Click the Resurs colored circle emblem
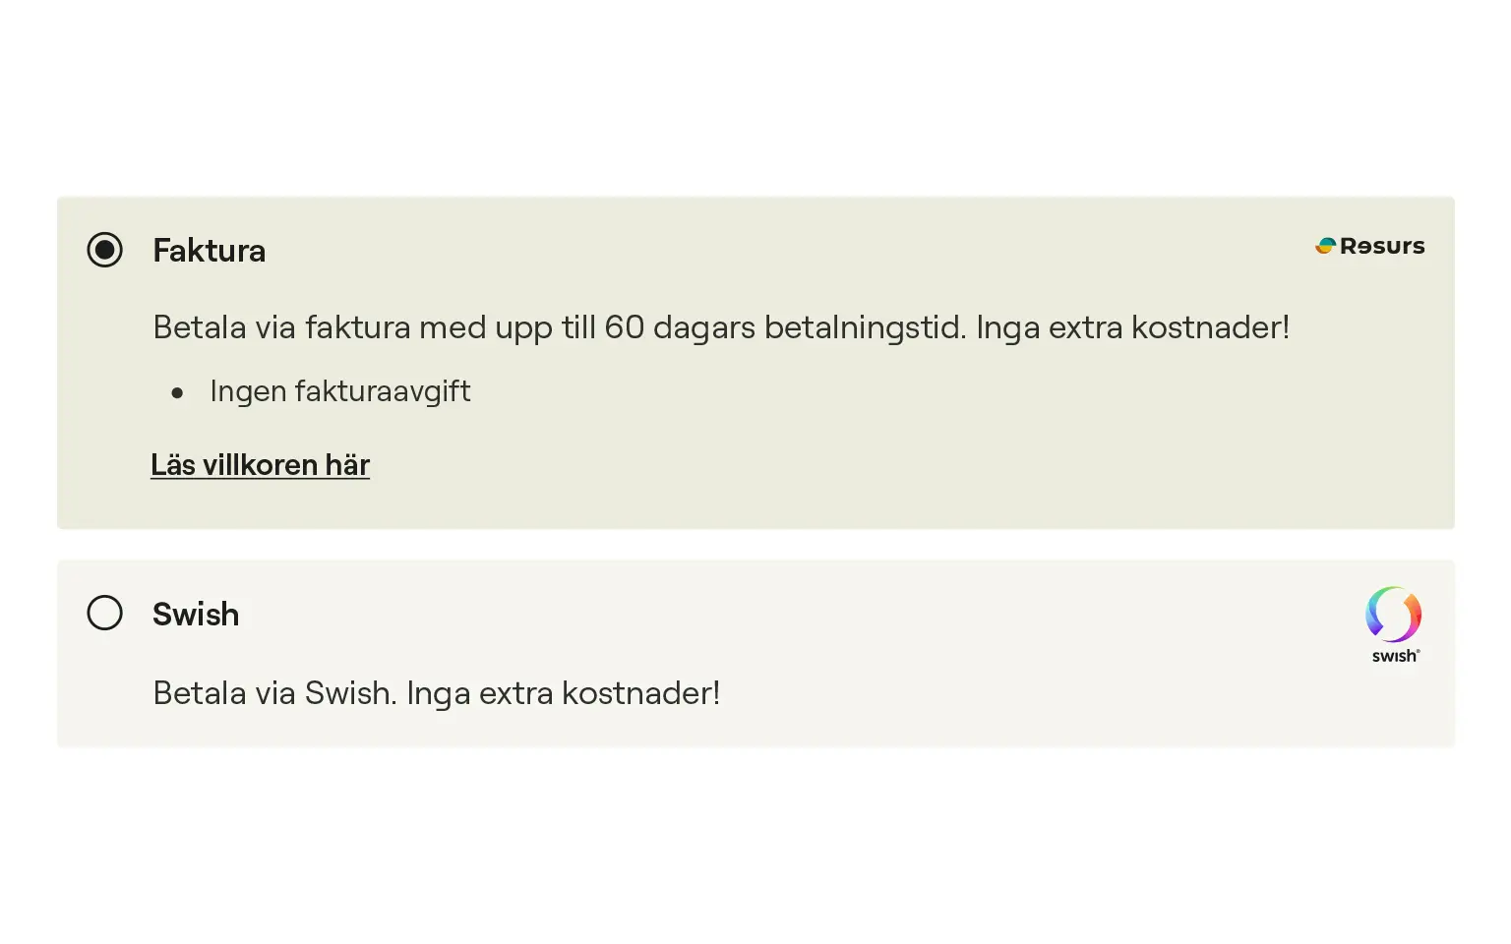Image resolution: width=1511 pixels, height=944 pixels. (1325, 246)
